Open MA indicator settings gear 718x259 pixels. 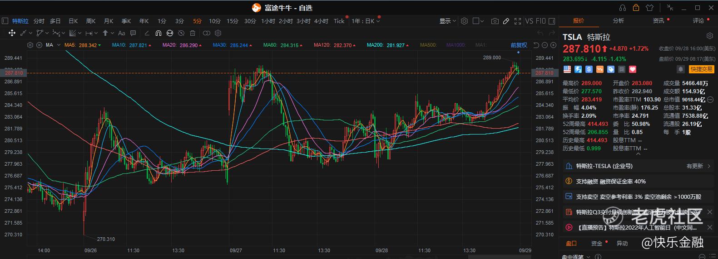(30, 45)
